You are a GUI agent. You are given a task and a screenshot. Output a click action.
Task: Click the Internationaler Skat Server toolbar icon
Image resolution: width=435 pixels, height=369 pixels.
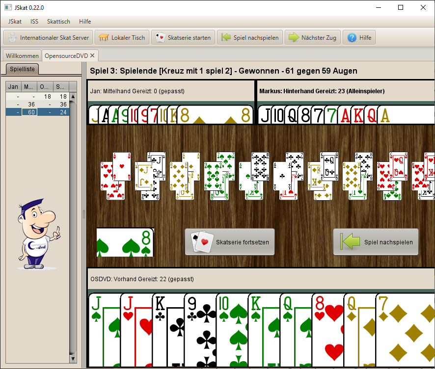[12, 38]
